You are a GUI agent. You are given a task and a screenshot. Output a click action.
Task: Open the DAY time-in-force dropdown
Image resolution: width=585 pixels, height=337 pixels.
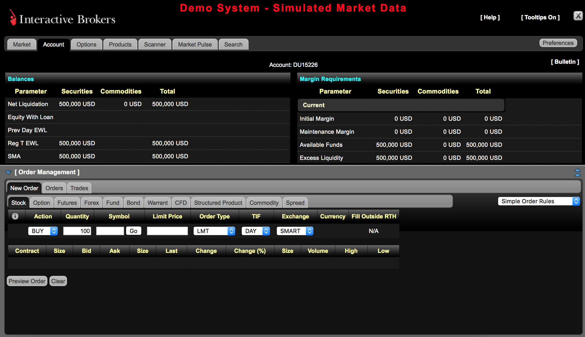pyautogui.click(x=256, y=231)
